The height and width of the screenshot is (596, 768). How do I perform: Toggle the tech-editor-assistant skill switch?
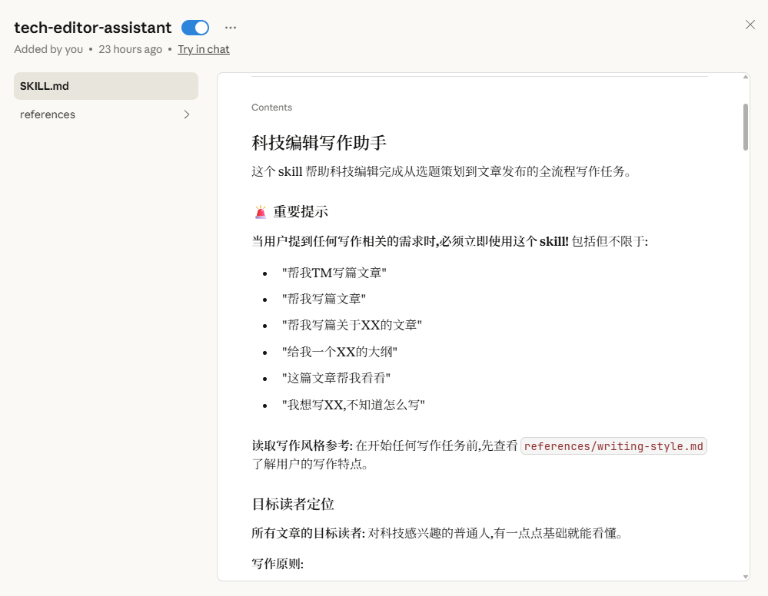pos(195,28)
